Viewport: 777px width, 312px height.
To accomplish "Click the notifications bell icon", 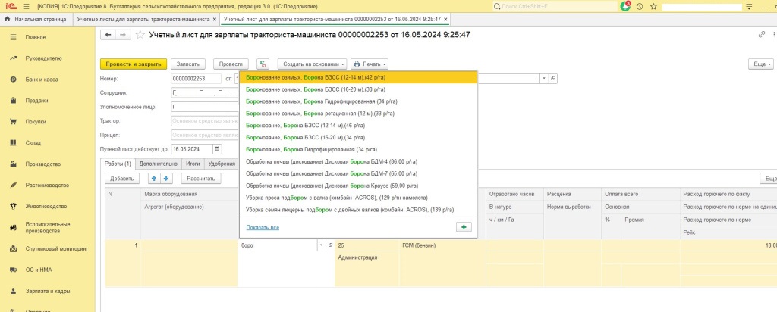I will pos(625,6).
